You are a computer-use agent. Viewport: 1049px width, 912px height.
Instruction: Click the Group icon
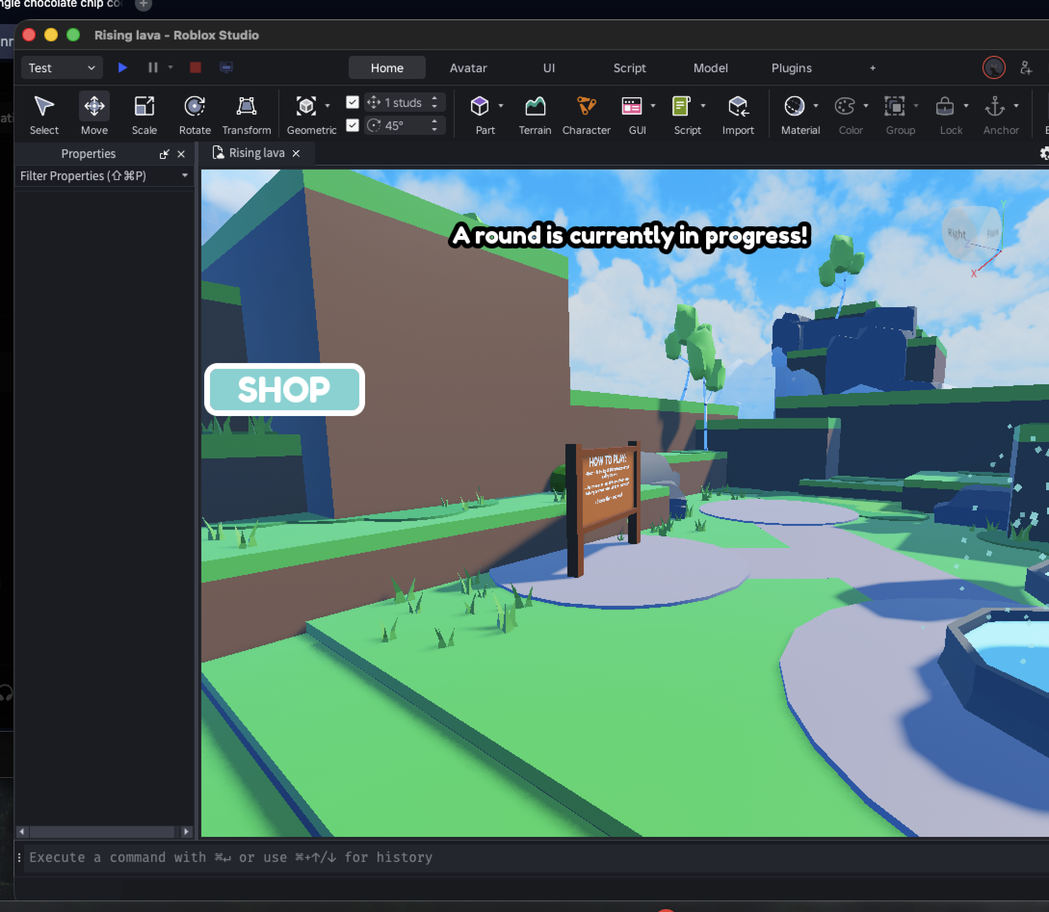895,106
